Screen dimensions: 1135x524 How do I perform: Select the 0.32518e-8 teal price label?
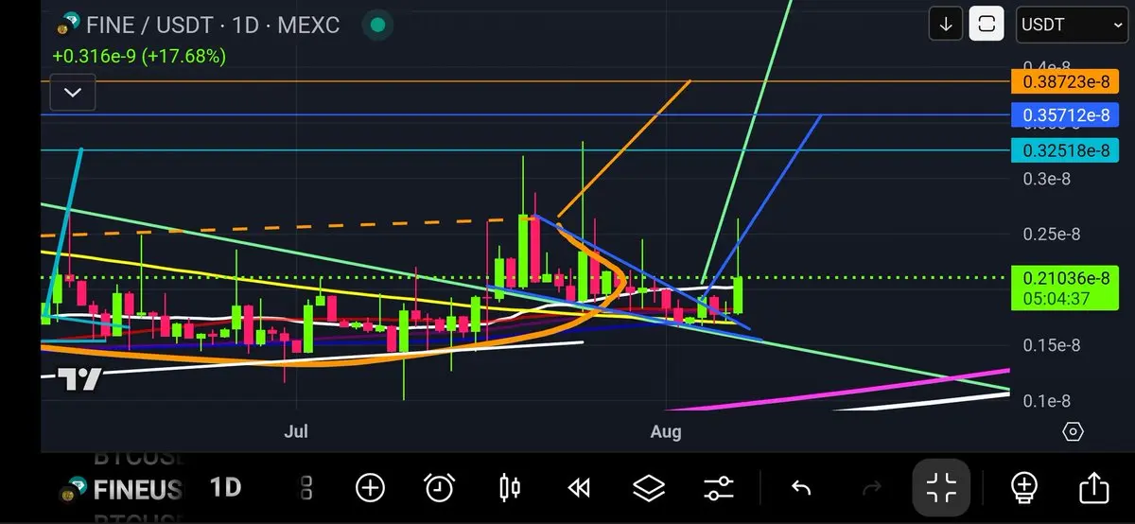(1065, 150)
